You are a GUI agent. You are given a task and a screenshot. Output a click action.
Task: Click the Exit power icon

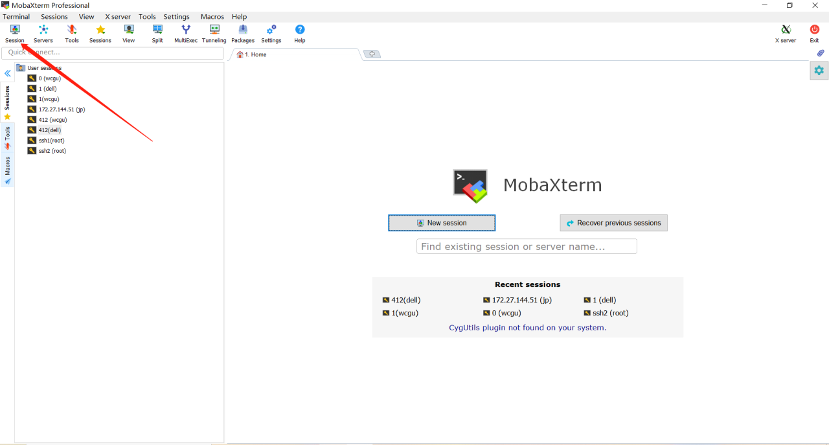point(814,34)
